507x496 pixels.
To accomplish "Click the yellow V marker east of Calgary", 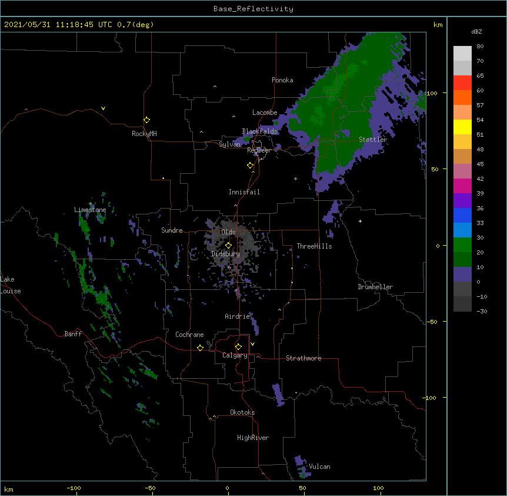I will (x=252, y=344).
